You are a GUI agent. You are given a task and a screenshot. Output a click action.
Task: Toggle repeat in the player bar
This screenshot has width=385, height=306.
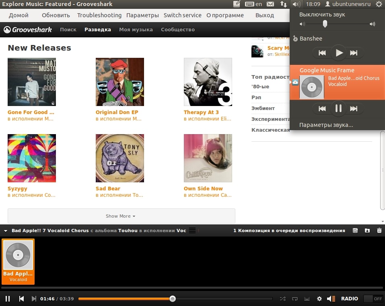[x=294, y=299]
